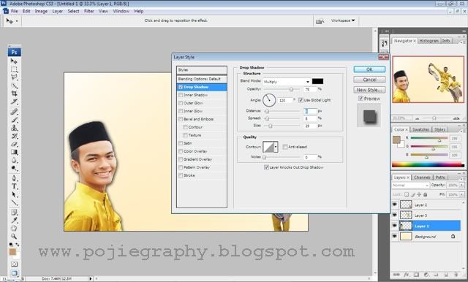Select the Gradient tool
The height and width of the screenshot is (282, 468).
click(x=14, y=152)
